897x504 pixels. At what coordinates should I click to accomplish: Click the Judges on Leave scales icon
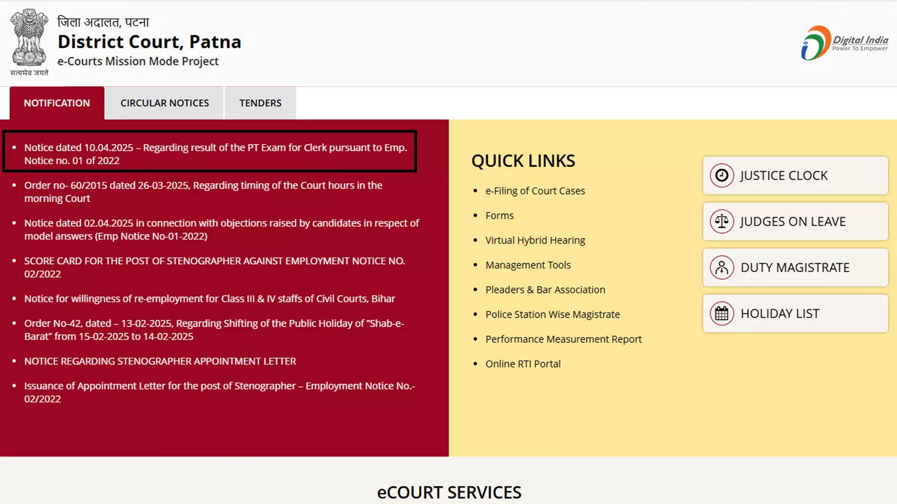click(722, 222)
